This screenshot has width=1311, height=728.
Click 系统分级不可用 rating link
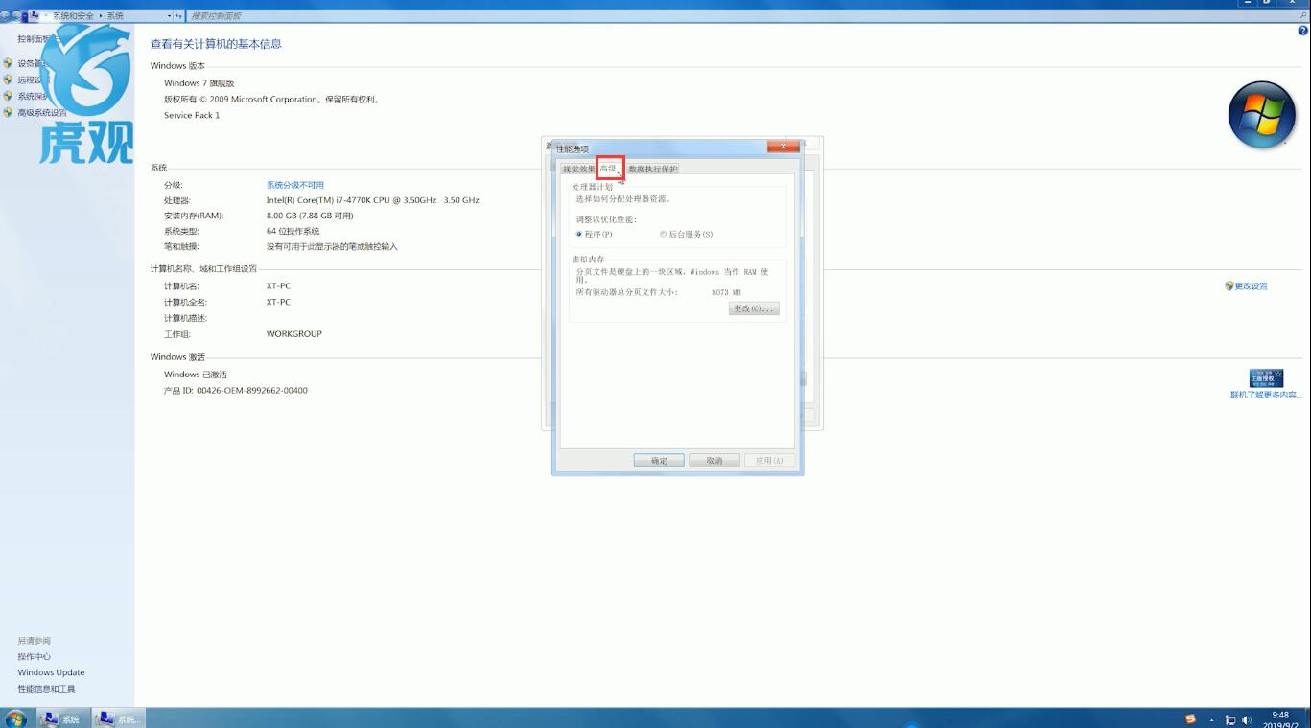click(x=295, y=185)
